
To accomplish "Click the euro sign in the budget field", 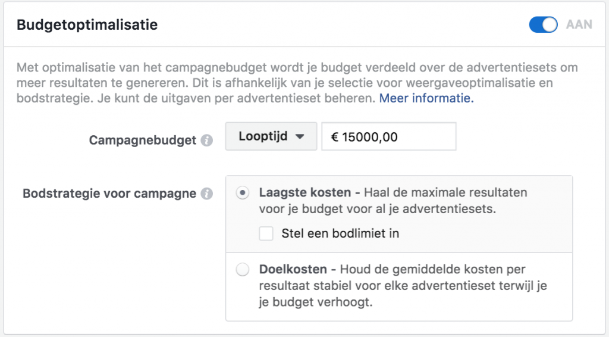I will tap(334, 137).
